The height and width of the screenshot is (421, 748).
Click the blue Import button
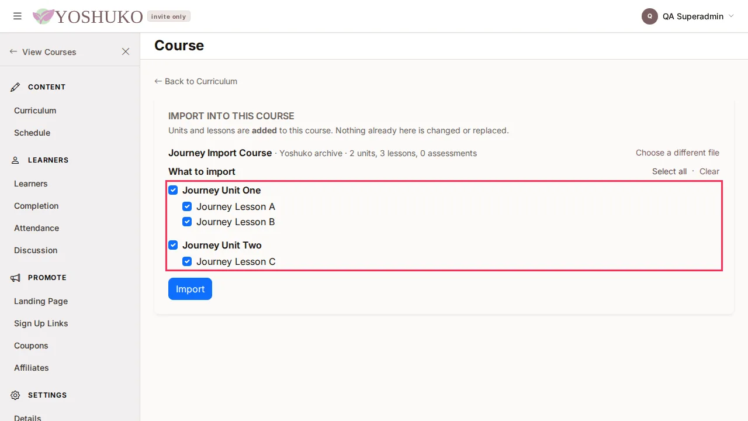pyautogui.click(x=190, y=289)
